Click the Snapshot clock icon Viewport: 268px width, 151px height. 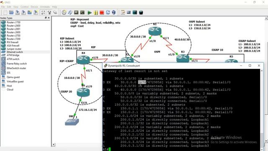click(x=64, y=13)
